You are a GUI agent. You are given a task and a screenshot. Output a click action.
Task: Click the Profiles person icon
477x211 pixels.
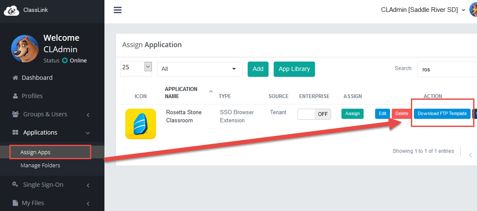coord(15,96)
